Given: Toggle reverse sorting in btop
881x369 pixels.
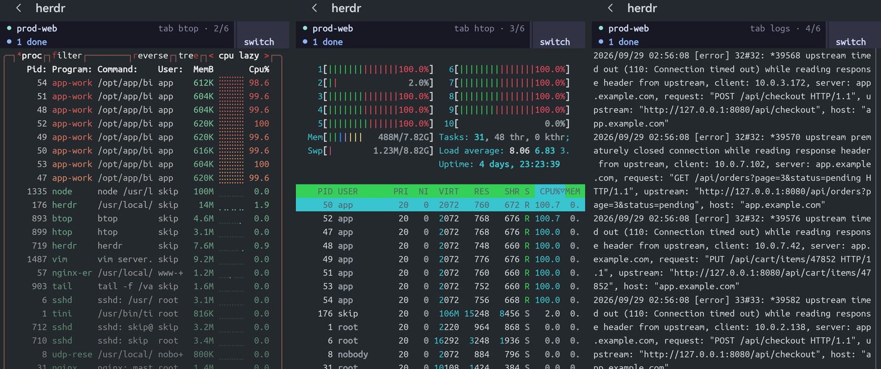Looking at the screenshot, I should click(x=151, y=56).
